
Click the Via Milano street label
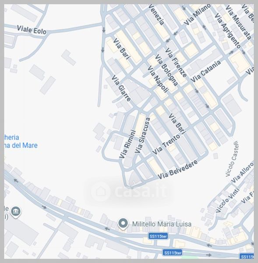[197, 15]
